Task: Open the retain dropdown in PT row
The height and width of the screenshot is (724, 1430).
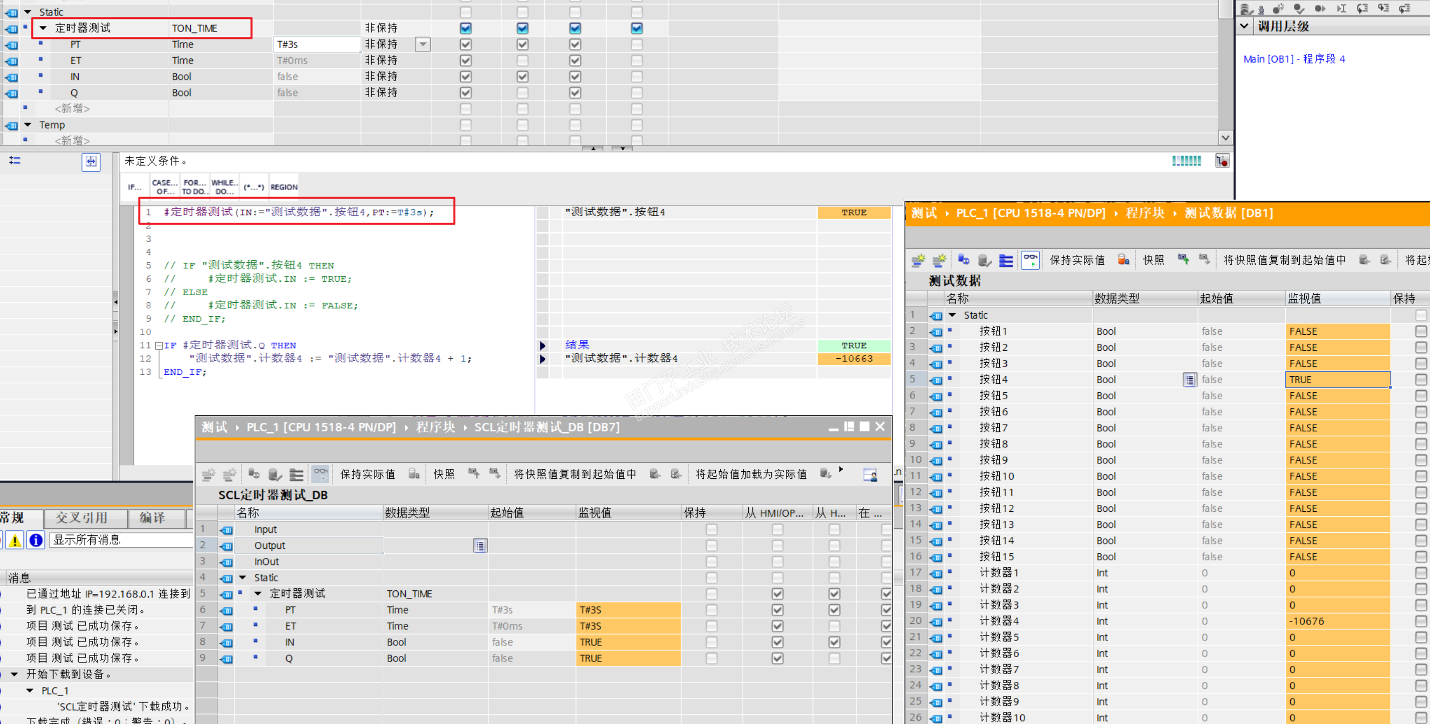Action: (x=423, y=45)
